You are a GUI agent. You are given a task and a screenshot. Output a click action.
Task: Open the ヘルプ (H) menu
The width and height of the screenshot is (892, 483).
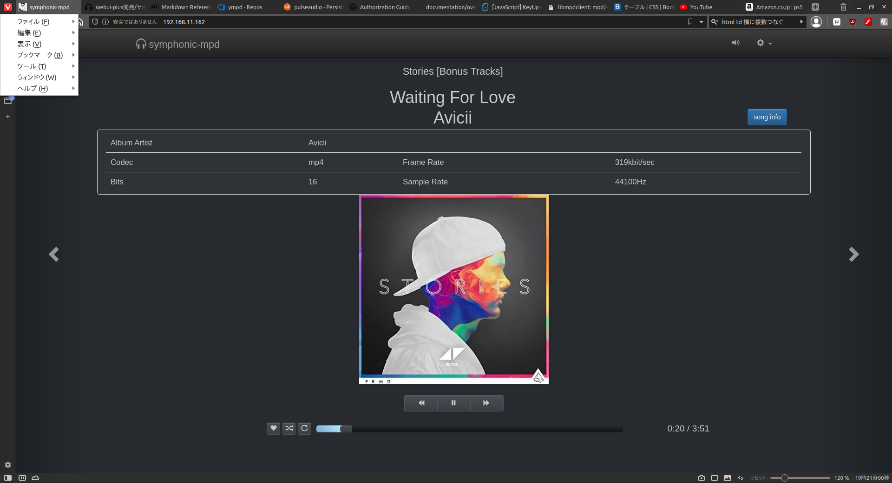tap(39, 88)
